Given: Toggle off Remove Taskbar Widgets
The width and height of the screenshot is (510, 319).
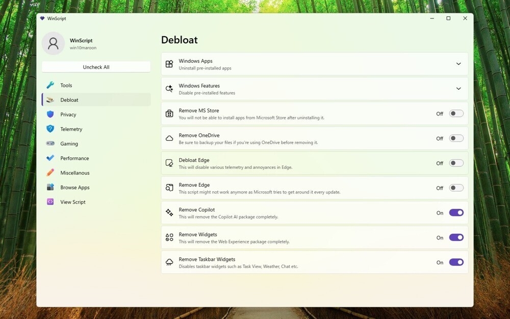Looking at the screenshot, I should point(456,262).
